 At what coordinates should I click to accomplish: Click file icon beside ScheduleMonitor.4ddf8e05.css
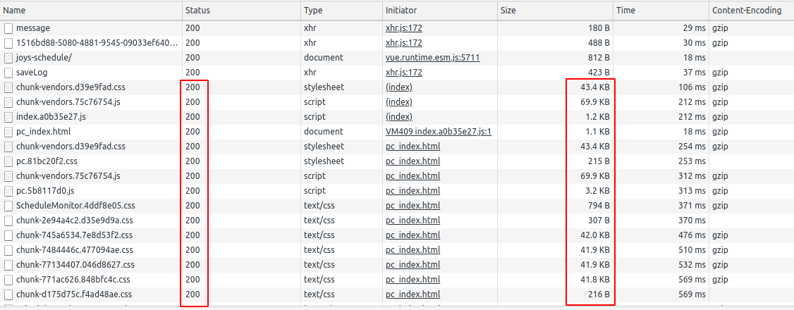point(8,206)
